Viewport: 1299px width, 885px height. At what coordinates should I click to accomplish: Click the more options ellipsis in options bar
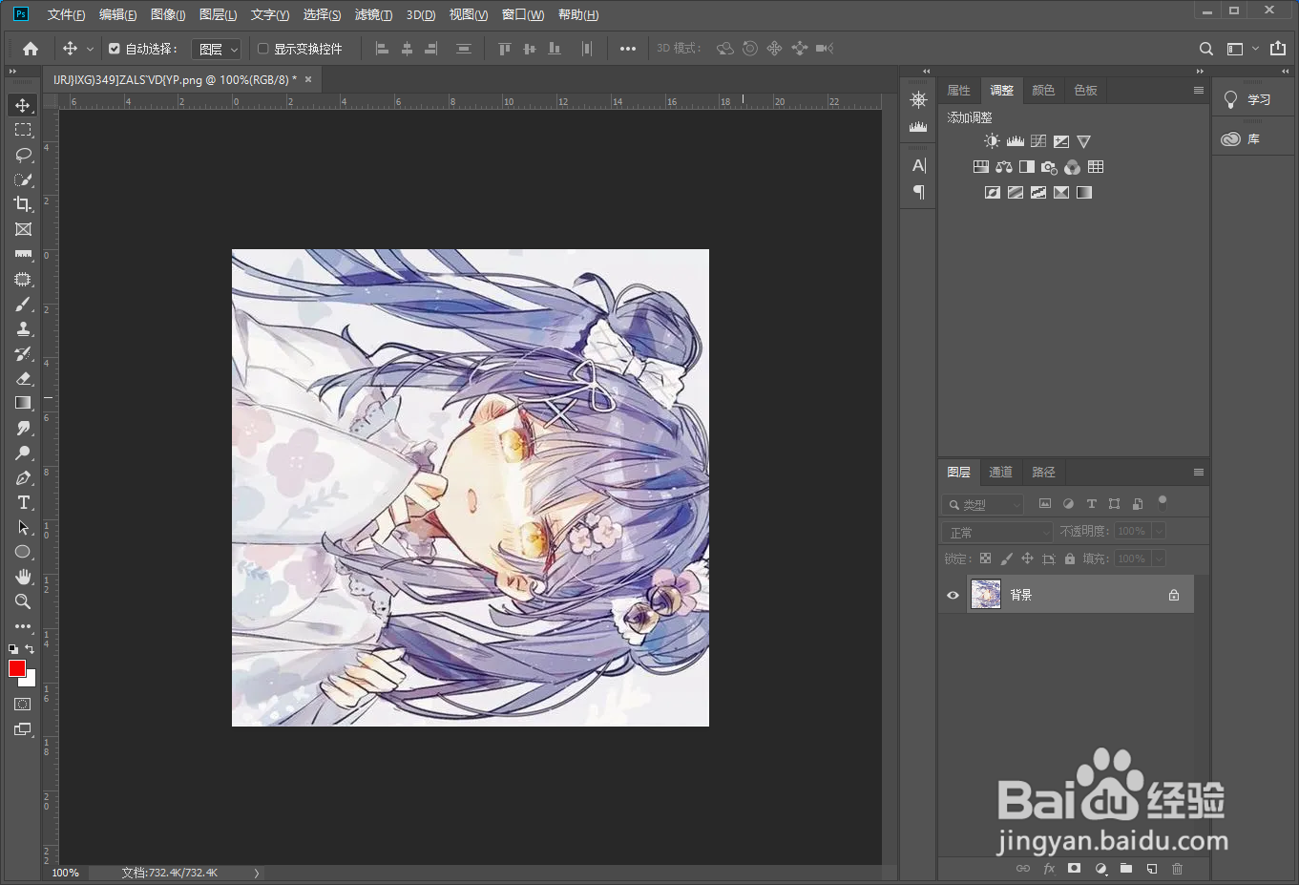627,49
